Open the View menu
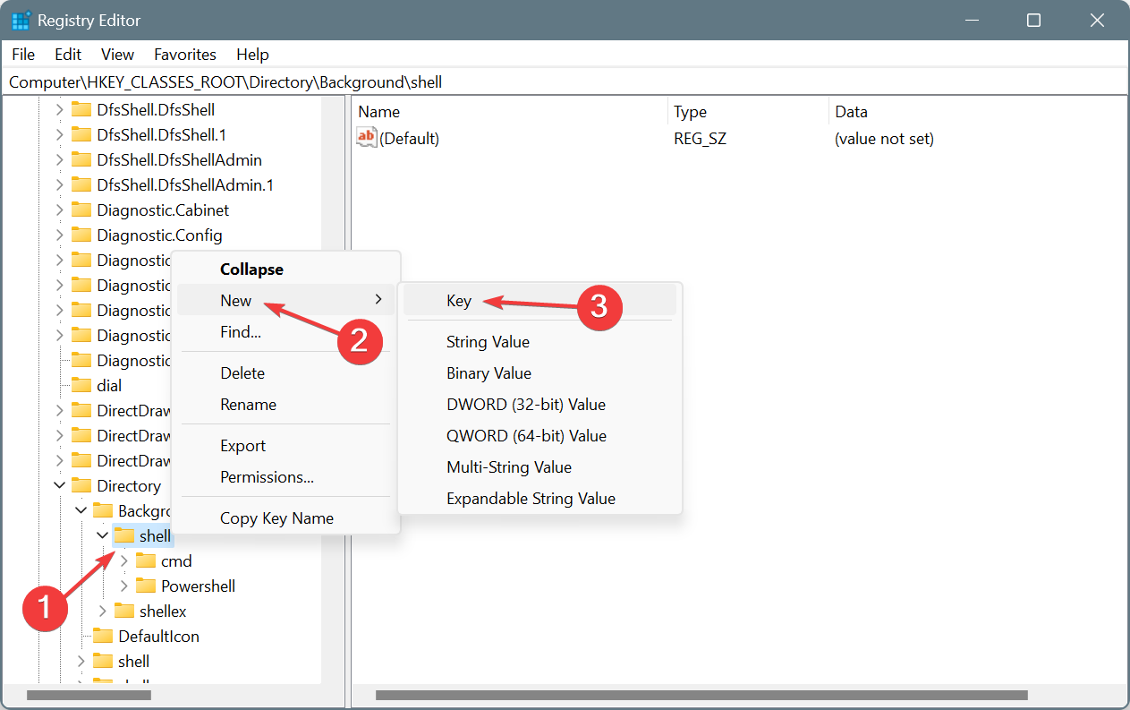Screen dimensions: 1130x710 point(117,55)
